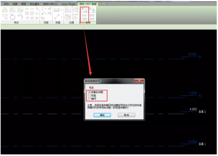The image size is (218, 156).
Task: Click the Override Graphics paintbrush icon
Action: tap(43, 13)
